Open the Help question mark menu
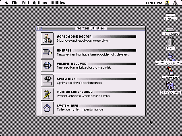The image size is (182, 136). 167,3
